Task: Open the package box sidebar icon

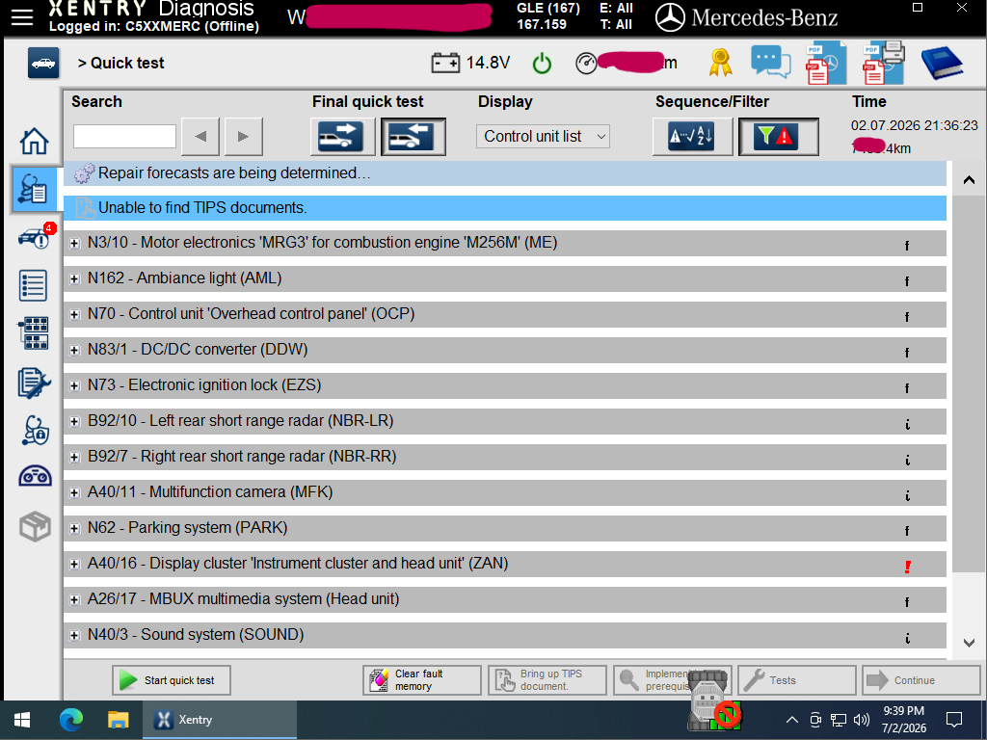Action: click(35, 527)
